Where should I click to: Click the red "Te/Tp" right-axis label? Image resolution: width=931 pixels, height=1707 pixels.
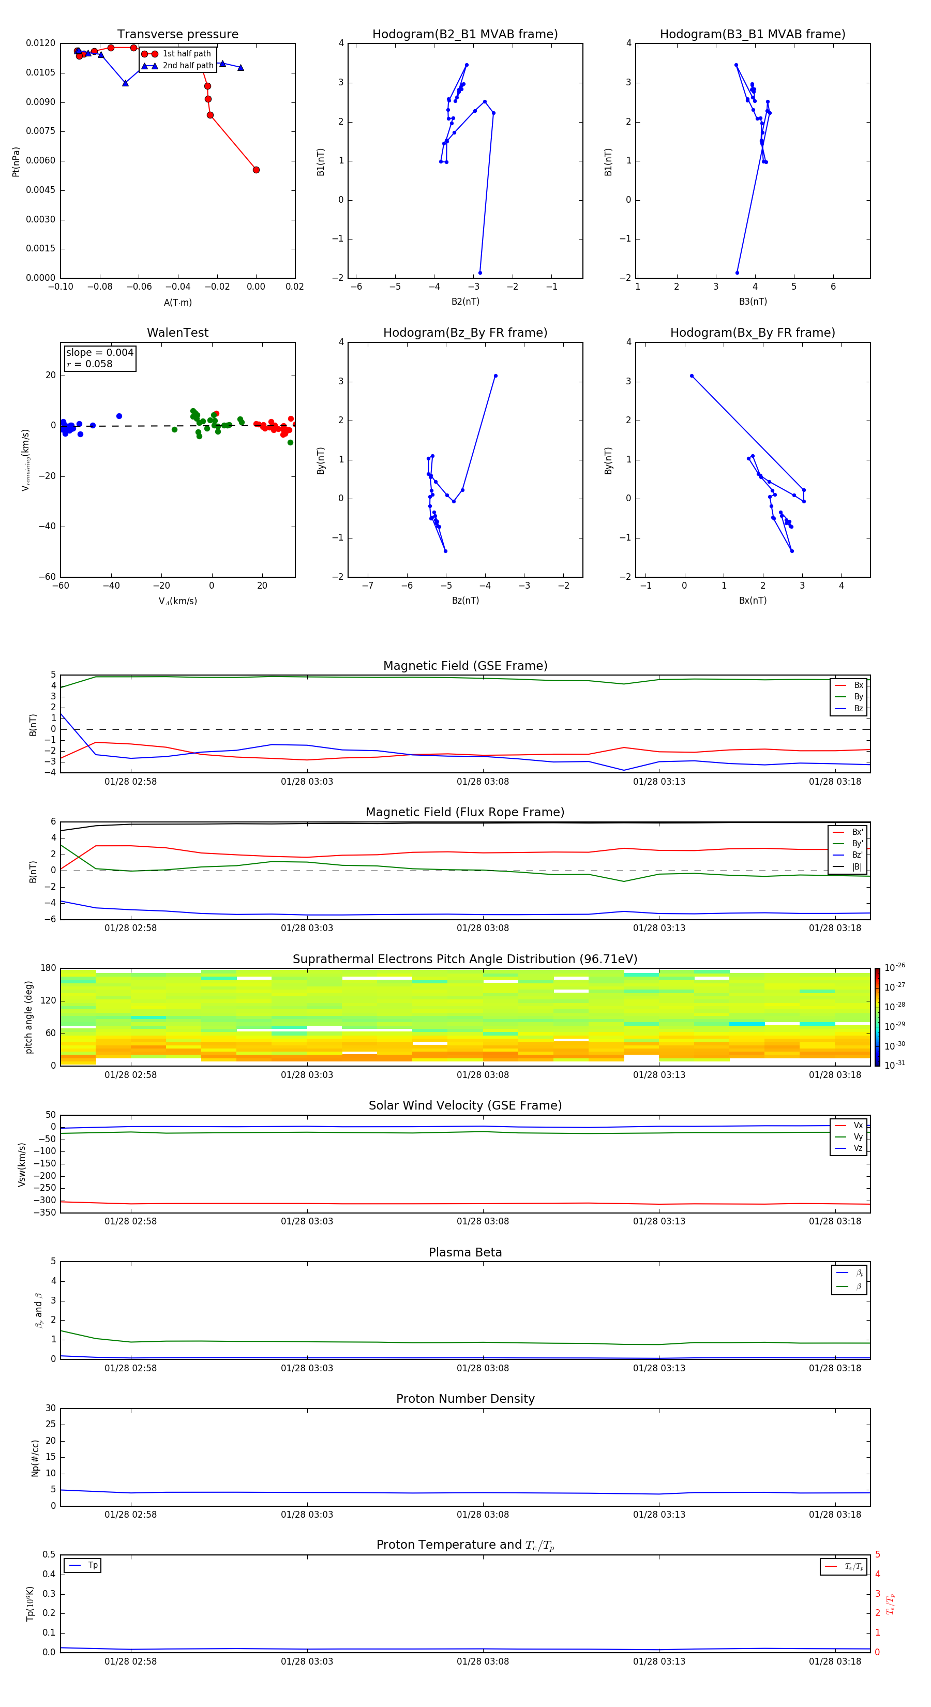click(891, 1604)
